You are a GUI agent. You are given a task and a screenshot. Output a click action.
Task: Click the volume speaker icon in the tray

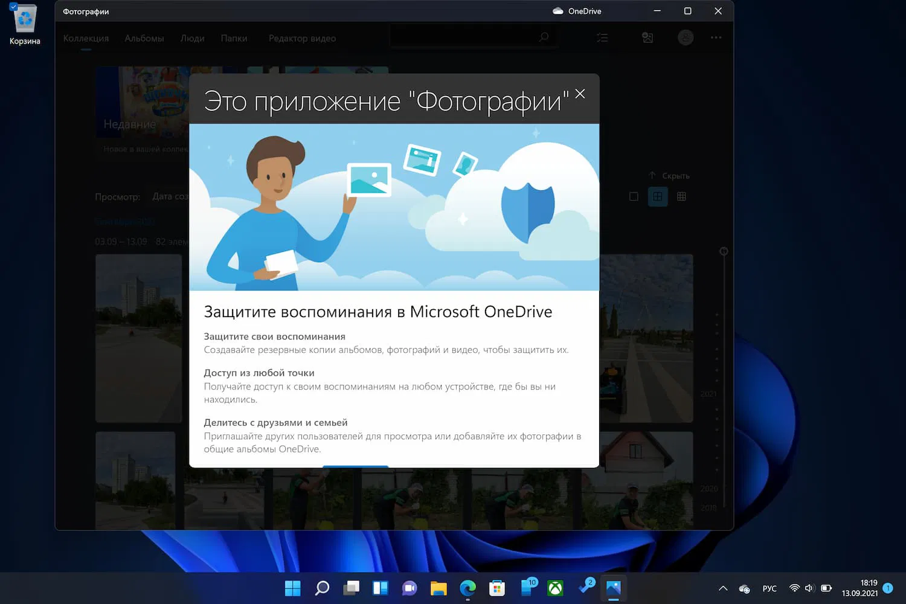pos(810,588)
